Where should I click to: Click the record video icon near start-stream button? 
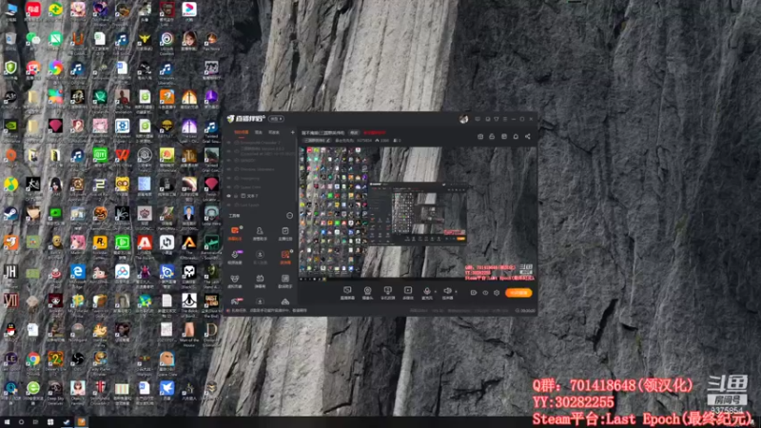coord(474,293)
